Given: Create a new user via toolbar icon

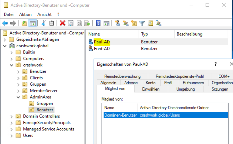Looking at the screenshot, I should coord(117,23).
